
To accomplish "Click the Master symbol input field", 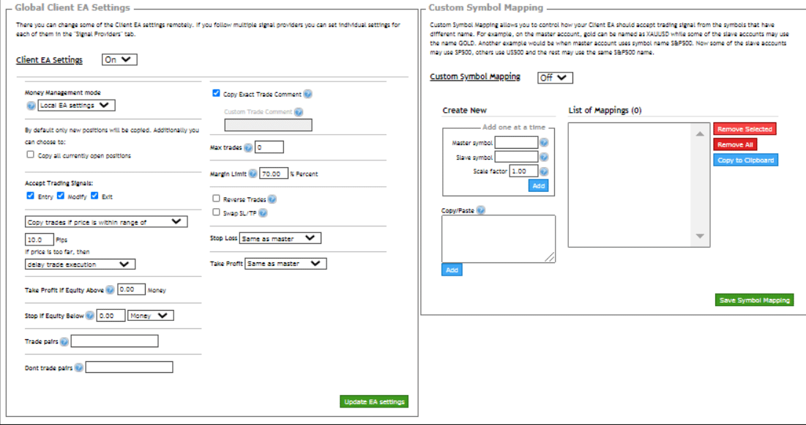I will tap(517, 143).
